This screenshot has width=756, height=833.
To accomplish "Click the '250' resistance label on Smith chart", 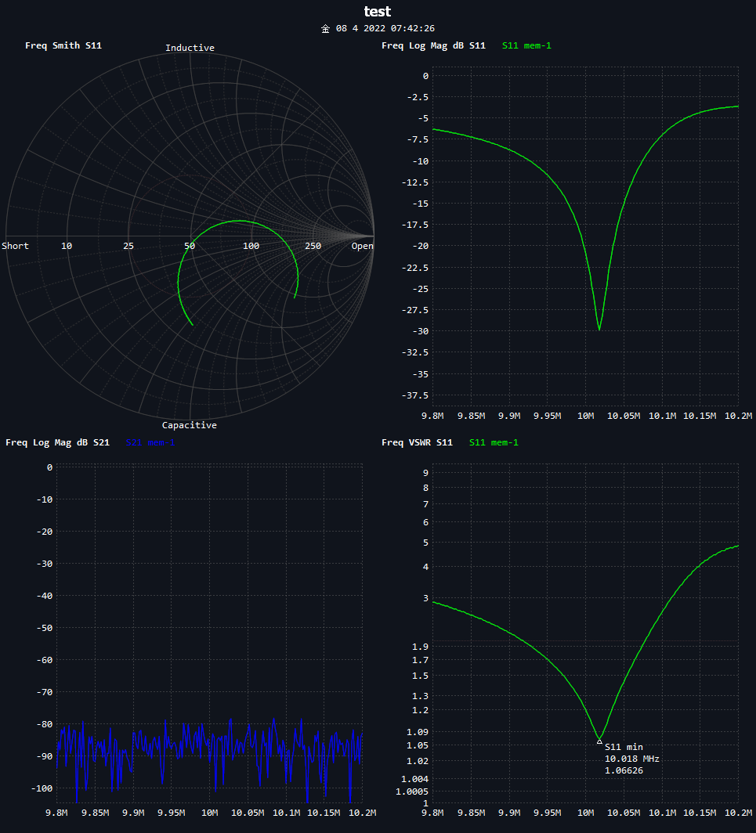I will (313, 246).
